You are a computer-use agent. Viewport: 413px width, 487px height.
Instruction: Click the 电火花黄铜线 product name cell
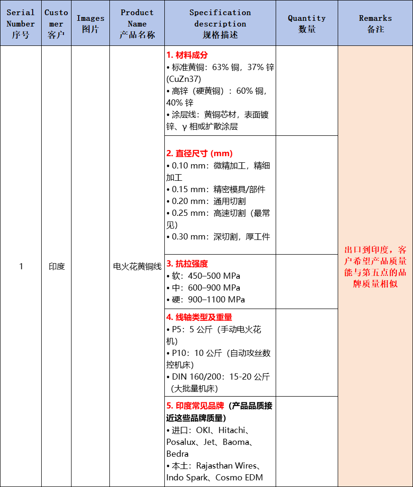[x=137, y=266]
